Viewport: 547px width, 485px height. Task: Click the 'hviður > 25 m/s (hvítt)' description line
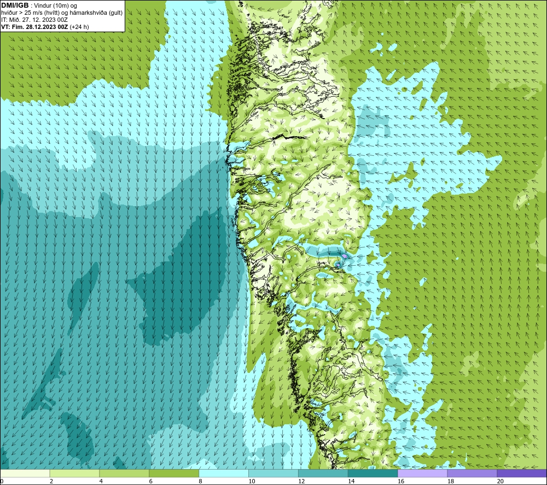(x=31, y=13)
